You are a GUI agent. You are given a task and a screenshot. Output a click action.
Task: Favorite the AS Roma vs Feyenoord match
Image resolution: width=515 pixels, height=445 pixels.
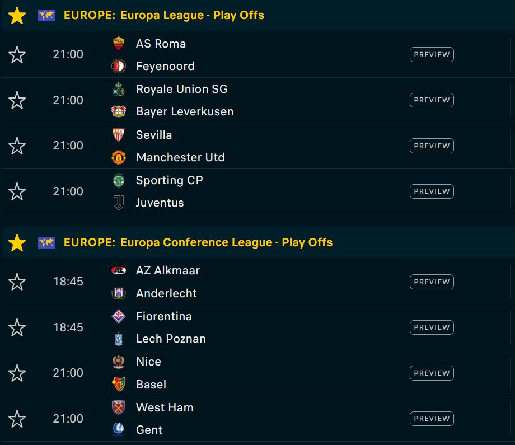17,55
